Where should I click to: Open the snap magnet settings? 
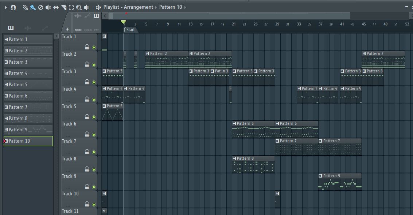(x=13, y=7)
